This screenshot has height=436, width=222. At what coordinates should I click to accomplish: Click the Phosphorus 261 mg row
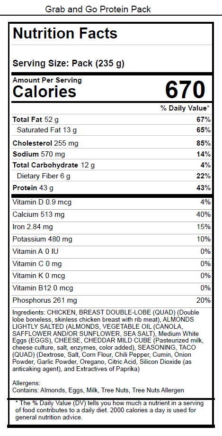[112, 300]
